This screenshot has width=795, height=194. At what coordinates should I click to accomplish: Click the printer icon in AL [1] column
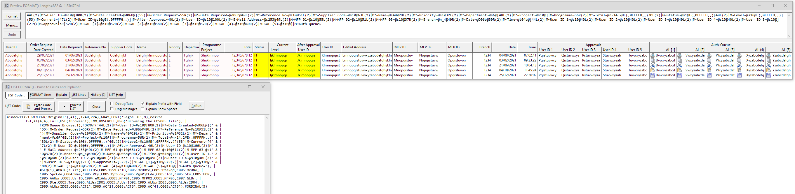tap(653, 56)
